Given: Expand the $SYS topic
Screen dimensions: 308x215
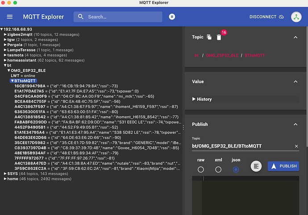Looking at the screenshot, I should pos(5,174).
